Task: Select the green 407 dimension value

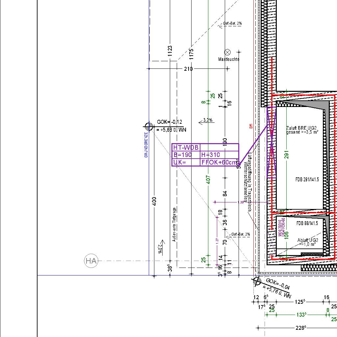Action: (208, 180)
